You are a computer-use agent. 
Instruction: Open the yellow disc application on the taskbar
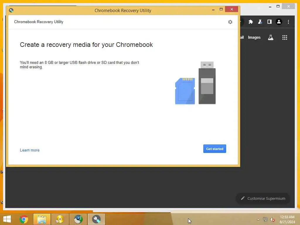[x=60, y=219]
